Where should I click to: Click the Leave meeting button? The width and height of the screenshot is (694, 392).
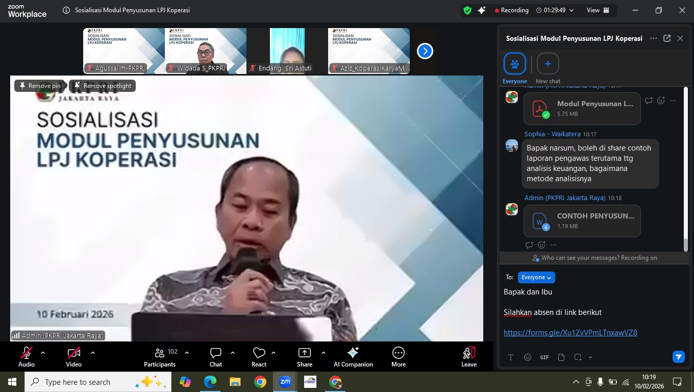pos(468,357)
